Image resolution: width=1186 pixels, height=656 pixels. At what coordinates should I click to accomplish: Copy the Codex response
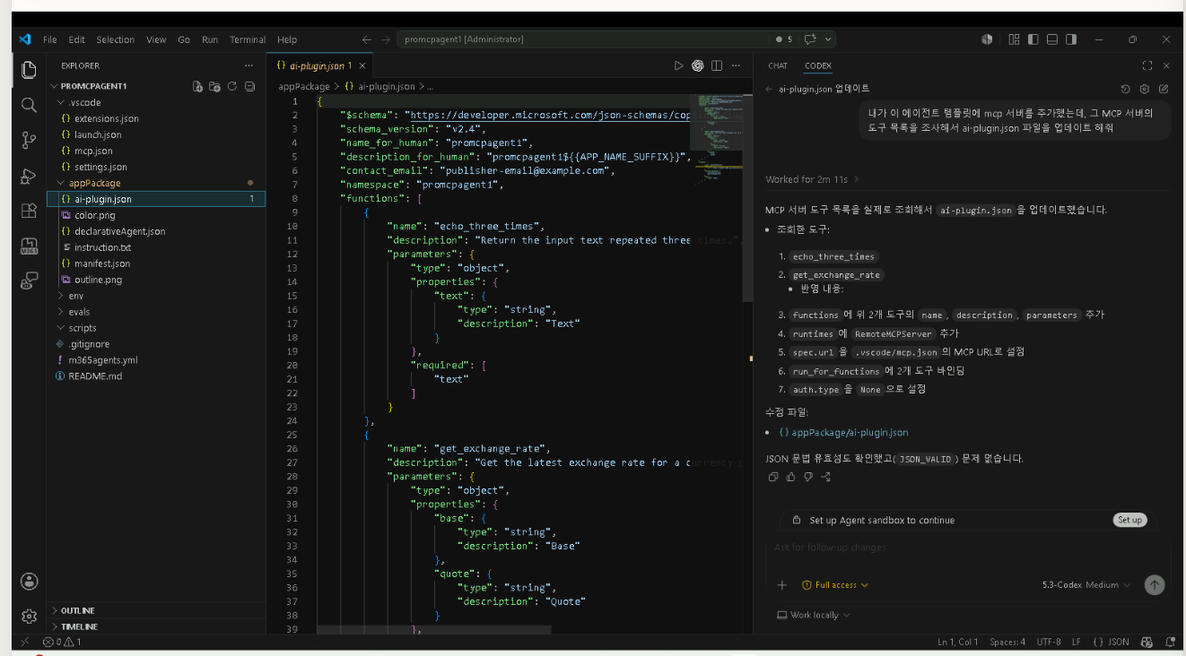tap(773, 477)
